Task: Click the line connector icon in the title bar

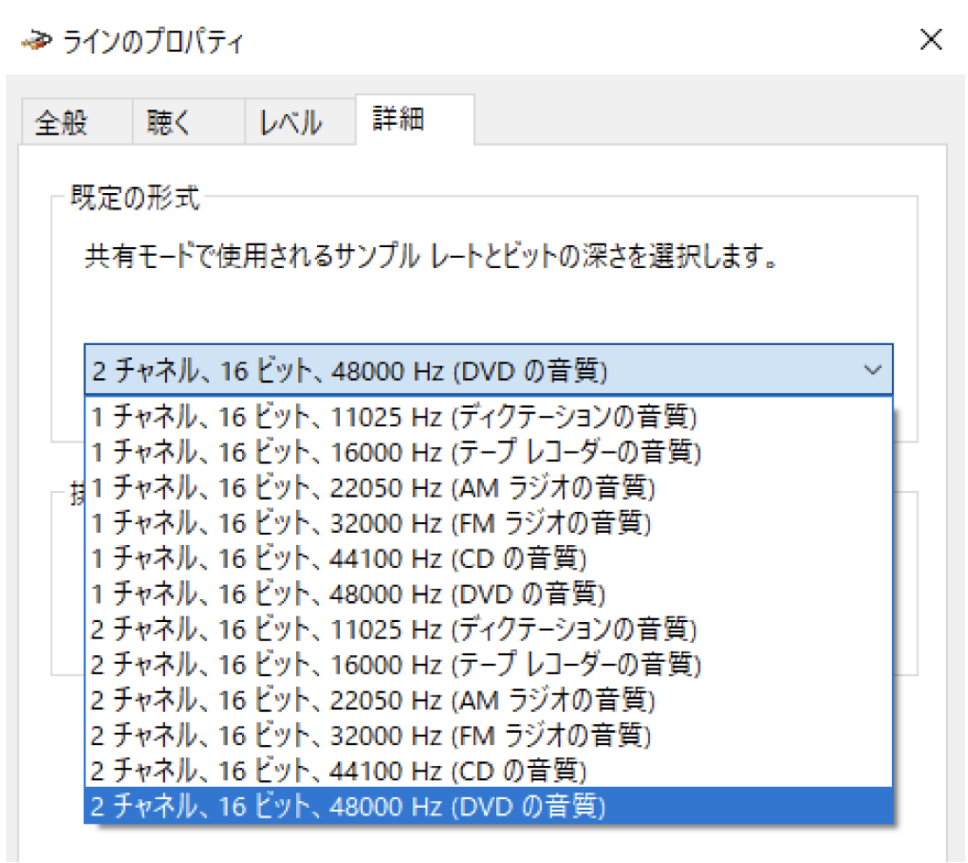Action: pos(37,38)
